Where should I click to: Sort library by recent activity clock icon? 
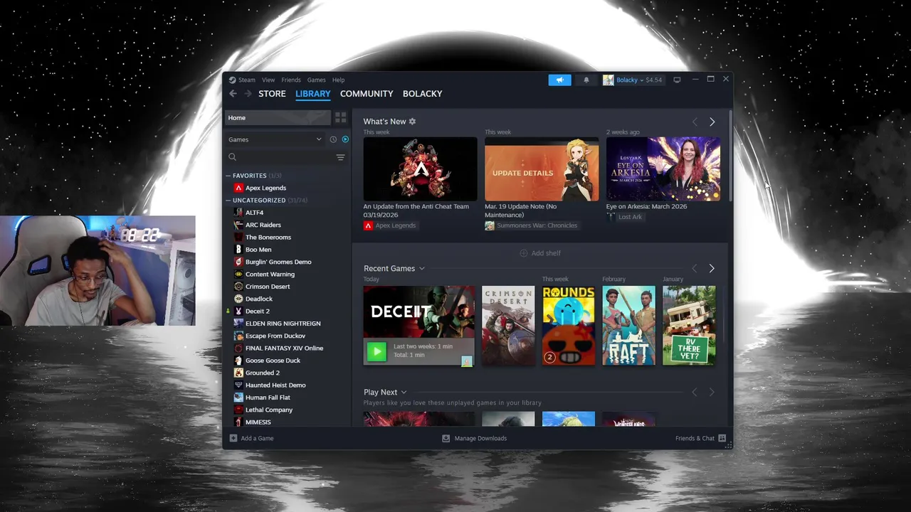pyautogui.click(x=333, y=139)
